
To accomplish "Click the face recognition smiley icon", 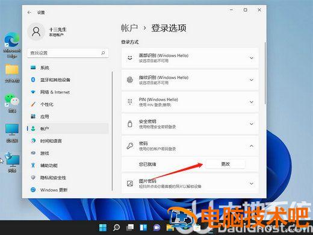I will (x=130, y=58).
